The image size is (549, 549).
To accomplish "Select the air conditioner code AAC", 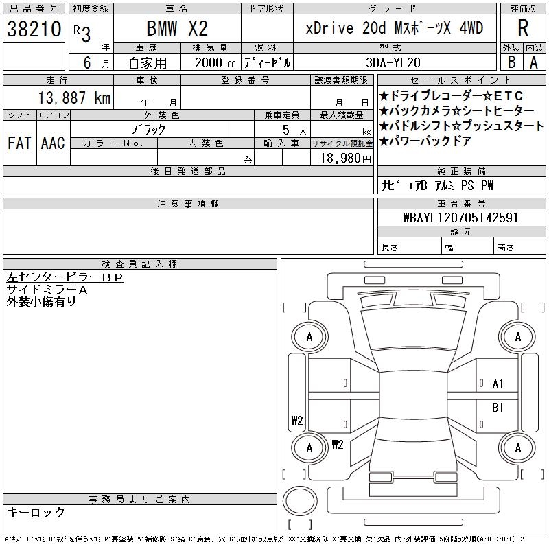I will click(53, 143).
